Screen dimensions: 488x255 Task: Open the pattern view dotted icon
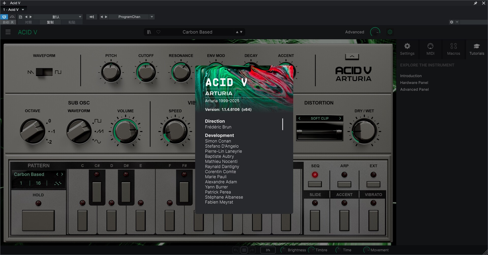[x=58, y=183]
